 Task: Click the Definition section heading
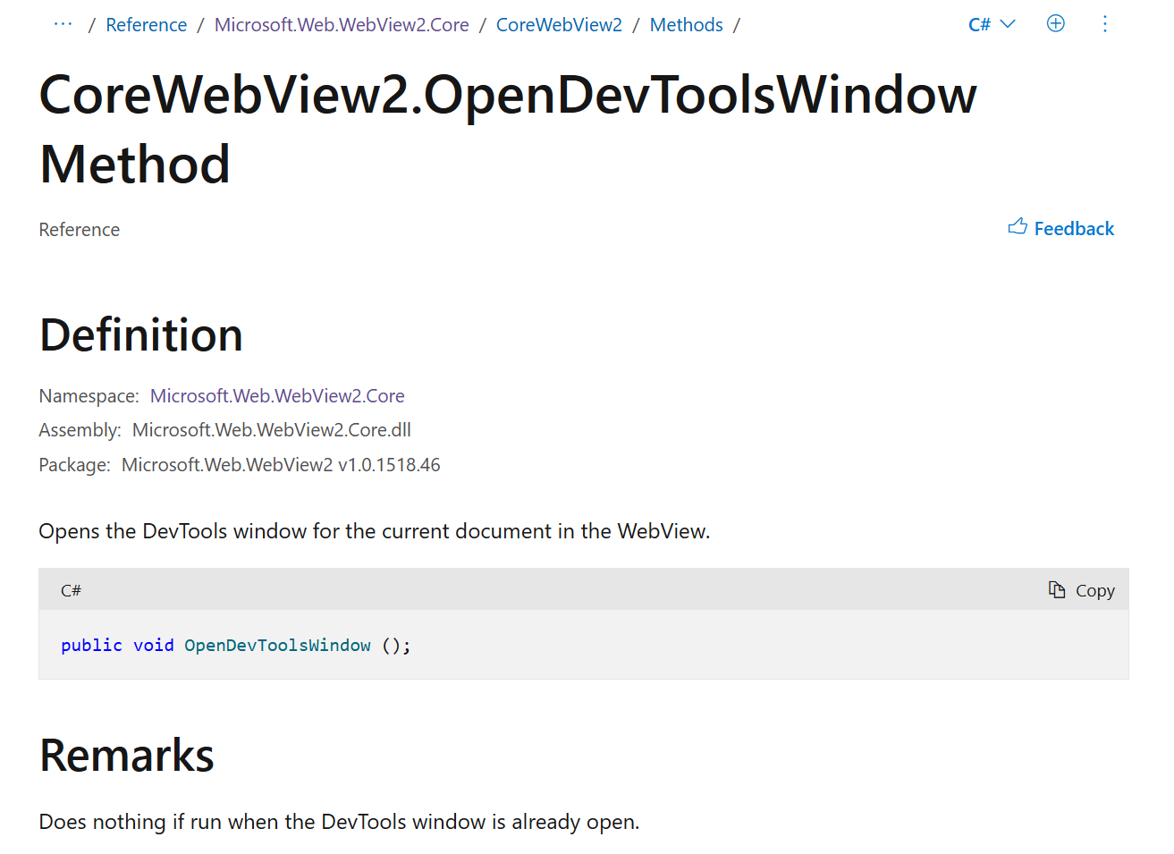pos(140,334)
